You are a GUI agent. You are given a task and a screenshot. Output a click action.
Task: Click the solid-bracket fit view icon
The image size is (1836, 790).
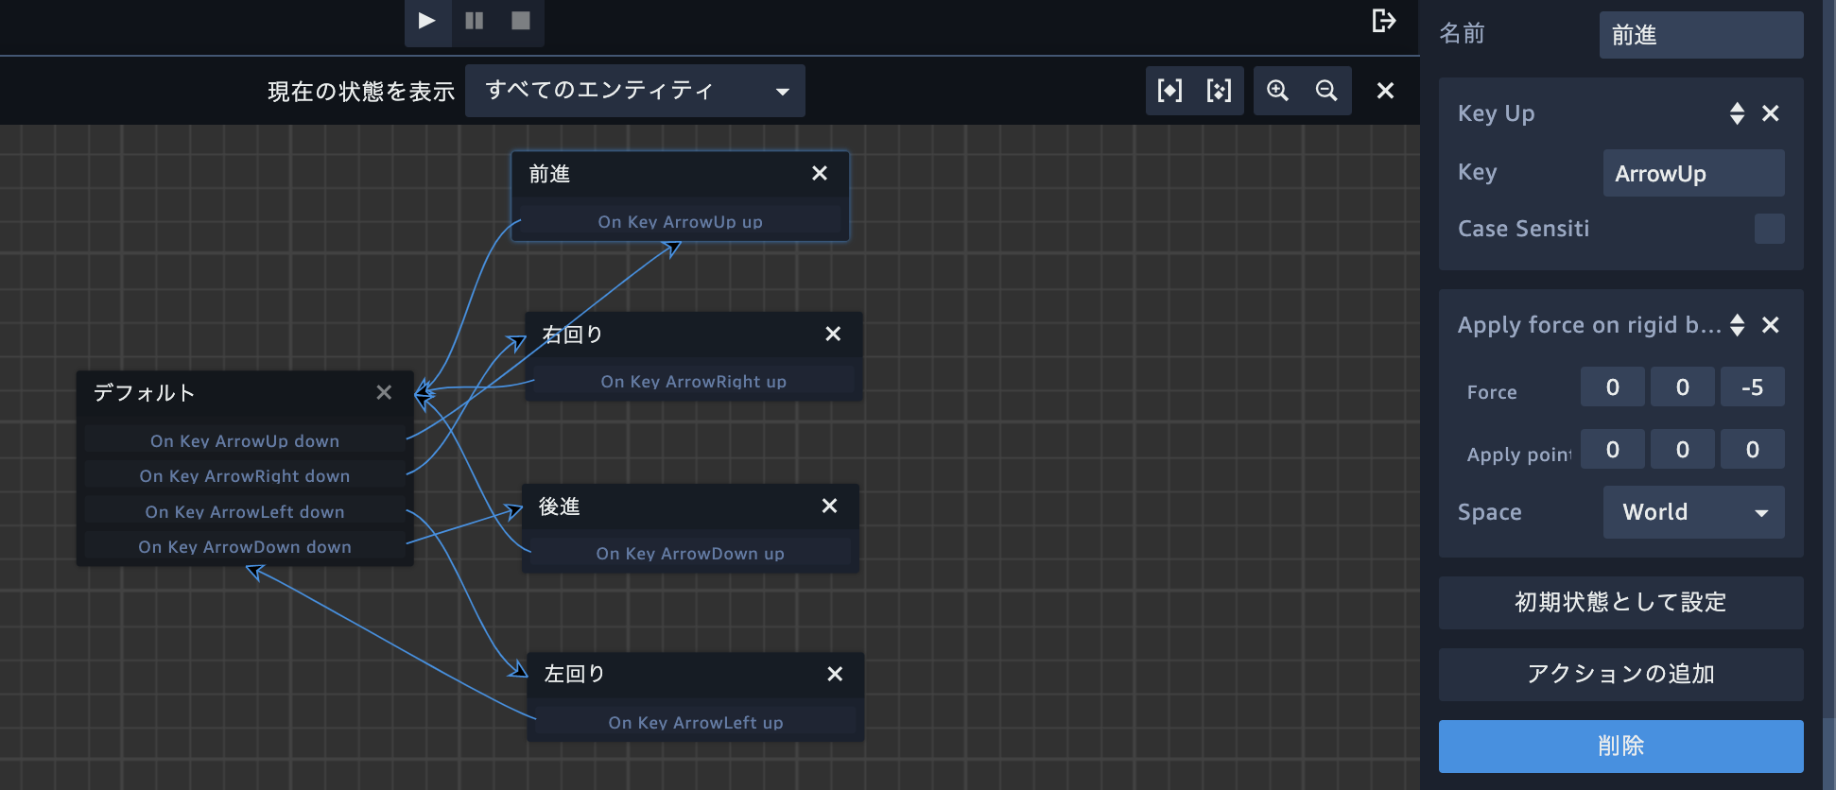click(1170, 91)
